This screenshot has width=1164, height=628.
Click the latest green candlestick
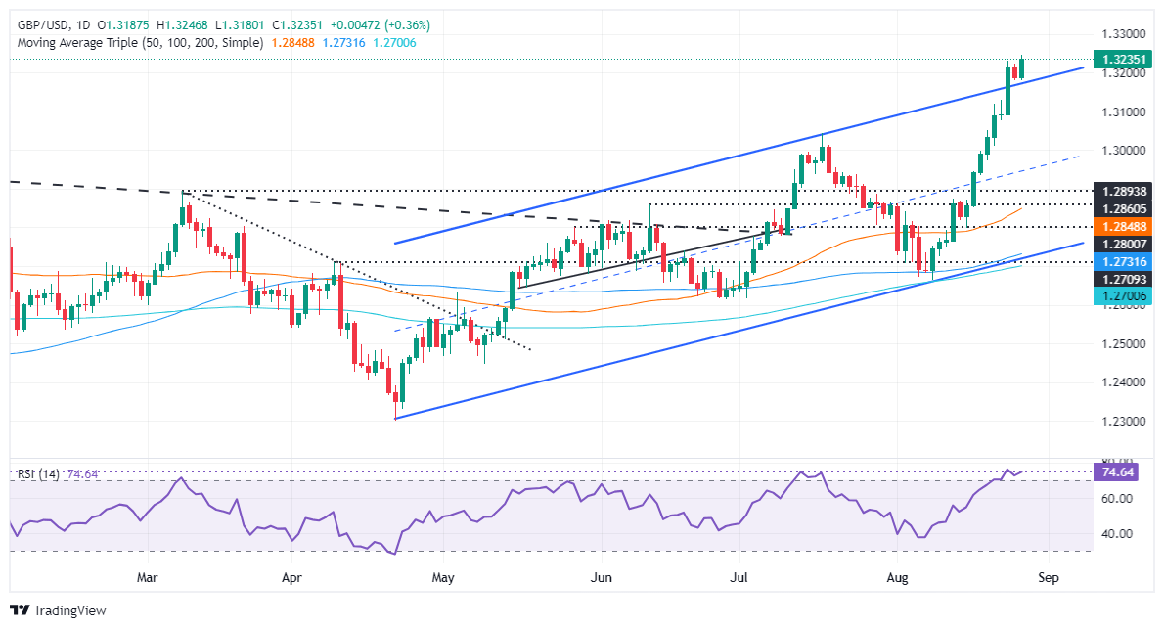(1022, 67)
